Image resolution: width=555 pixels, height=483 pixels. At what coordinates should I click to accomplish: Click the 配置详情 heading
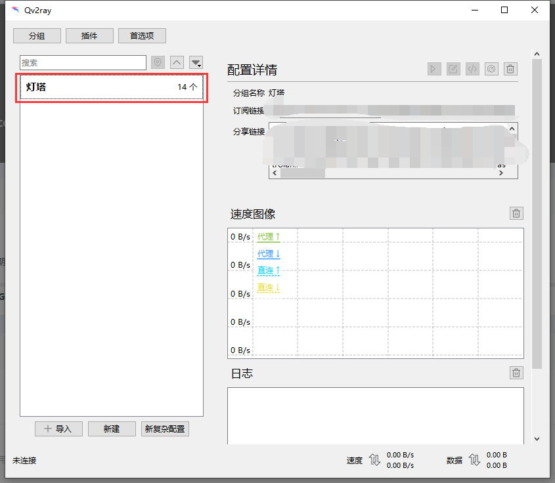pos(252,70)
